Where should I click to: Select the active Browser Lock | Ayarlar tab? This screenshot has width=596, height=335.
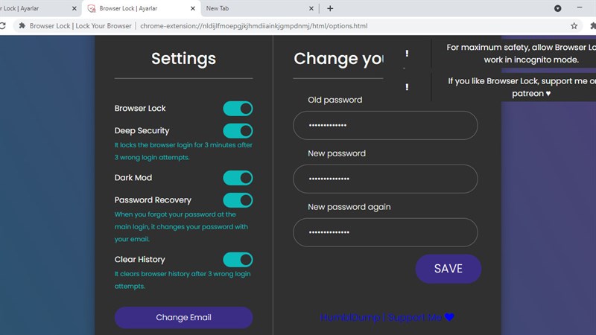pyautogui.click(x=142, y=8)
